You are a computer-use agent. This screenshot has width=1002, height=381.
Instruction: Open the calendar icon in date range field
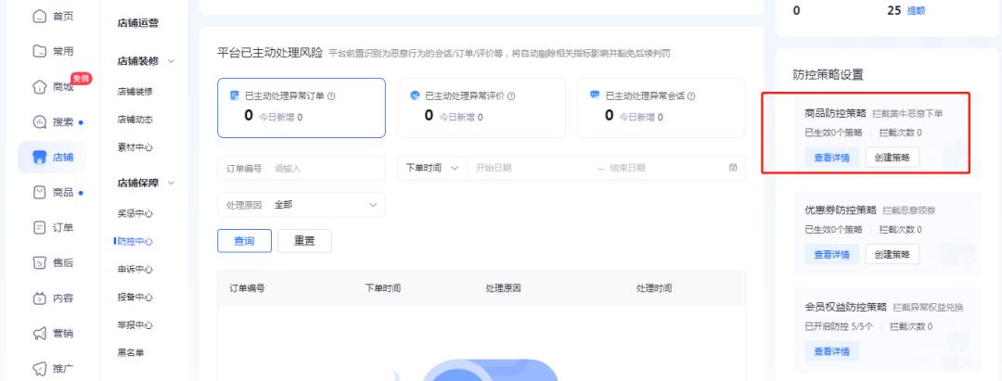click(x=733, y=168)
